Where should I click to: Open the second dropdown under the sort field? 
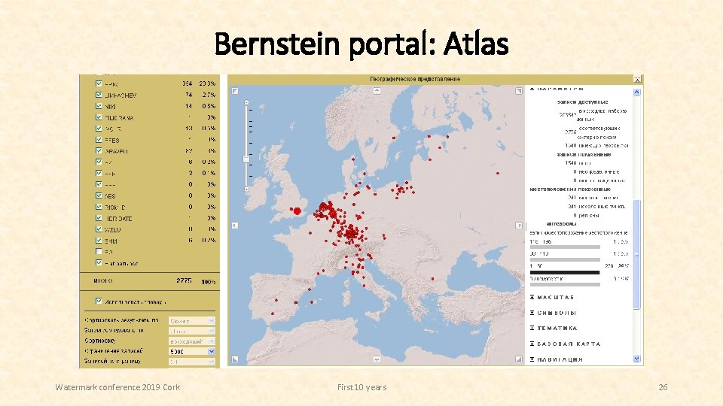coord(192,331)
